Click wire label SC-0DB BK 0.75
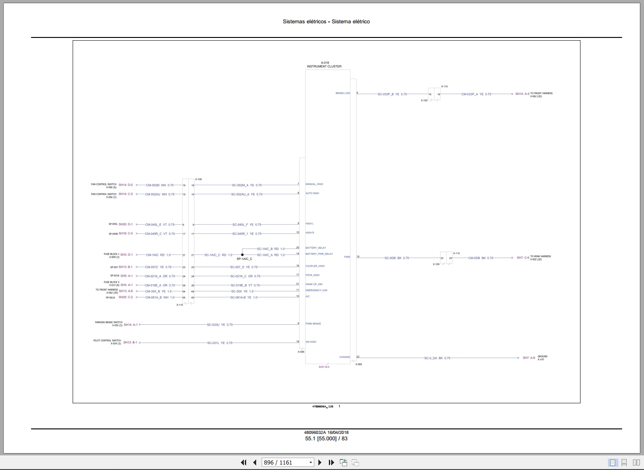Screen dimensions: 644x470 [x=396, y=258]
